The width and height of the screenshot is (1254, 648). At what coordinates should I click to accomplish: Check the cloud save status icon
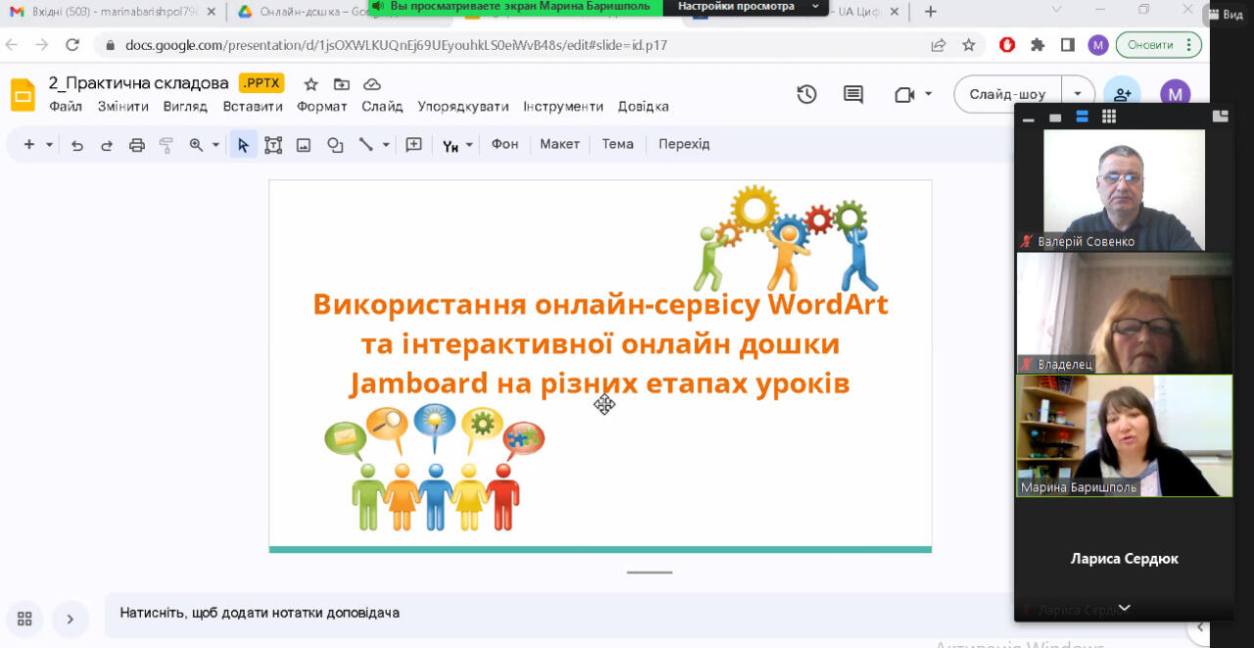point(371,84)
